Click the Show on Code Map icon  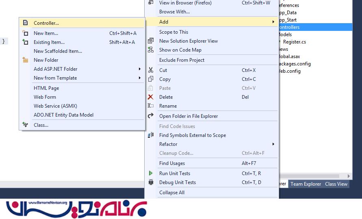[x=151, y=50]
